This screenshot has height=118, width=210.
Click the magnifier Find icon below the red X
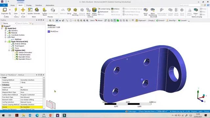click(10, 13)
